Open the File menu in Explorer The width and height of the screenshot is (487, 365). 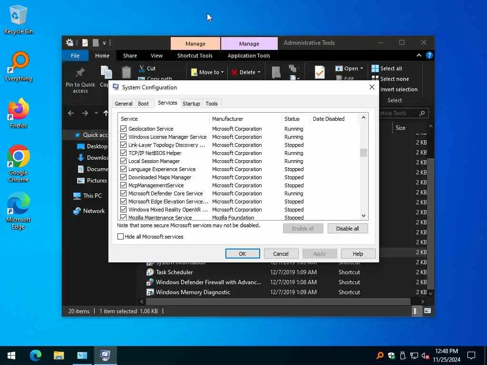(x=75, y=56)
